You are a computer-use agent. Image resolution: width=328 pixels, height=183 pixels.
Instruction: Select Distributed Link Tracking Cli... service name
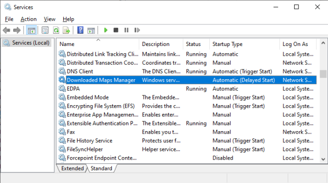tap(102, 54)
